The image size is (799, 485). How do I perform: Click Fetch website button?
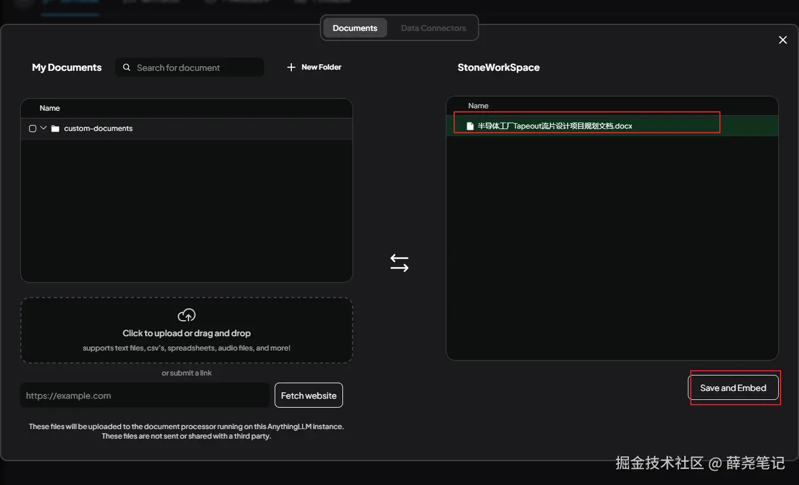pos(309,395)
